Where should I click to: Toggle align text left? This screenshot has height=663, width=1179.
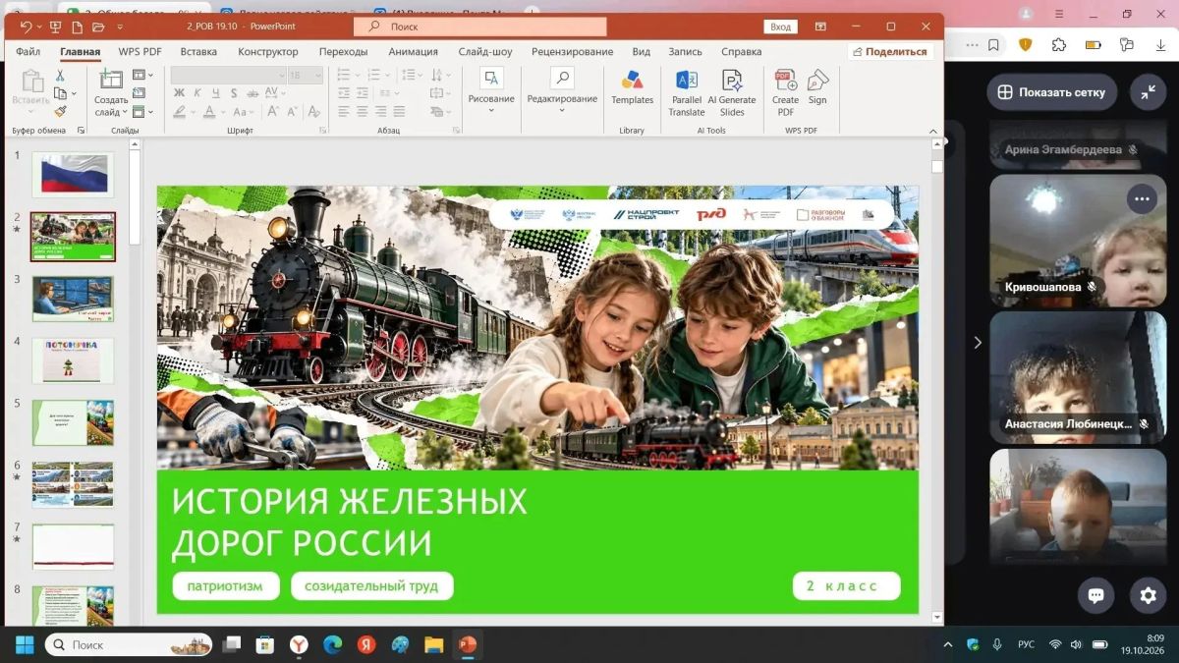344,112
